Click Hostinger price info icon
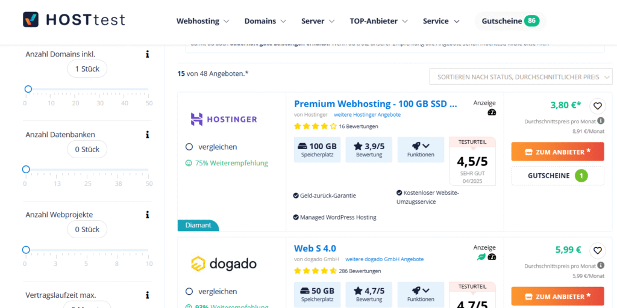This screenshot has height=308, width=617. tap(601, 121)
